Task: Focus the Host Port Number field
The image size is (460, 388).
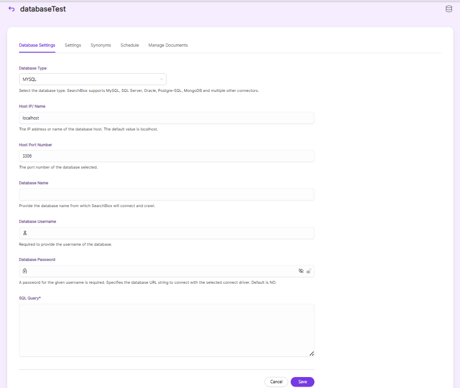Action: tap(167, 156)
